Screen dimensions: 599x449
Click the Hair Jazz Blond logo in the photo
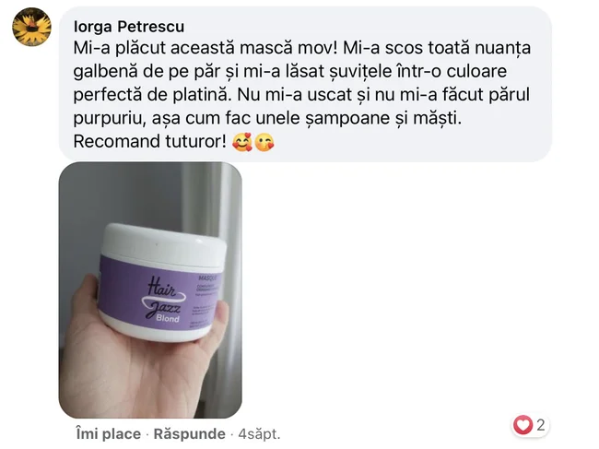point(163,300)
